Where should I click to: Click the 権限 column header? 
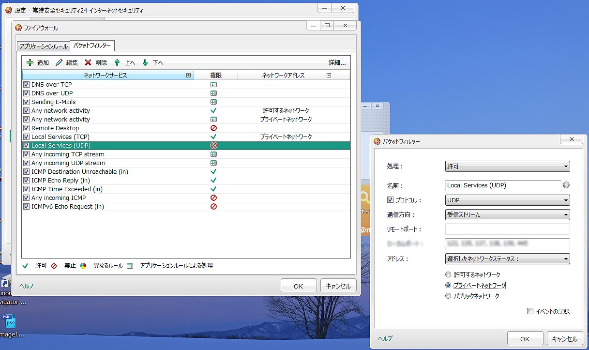point(216,76)
